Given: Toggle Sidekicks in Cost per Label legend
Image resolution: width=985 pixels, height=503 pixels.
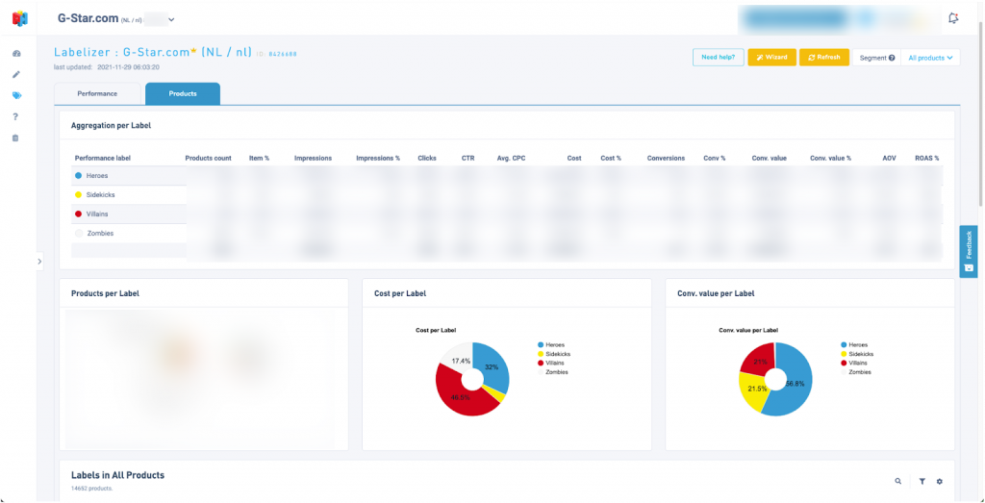Looking at the screenshot, I should click(554, 354).
